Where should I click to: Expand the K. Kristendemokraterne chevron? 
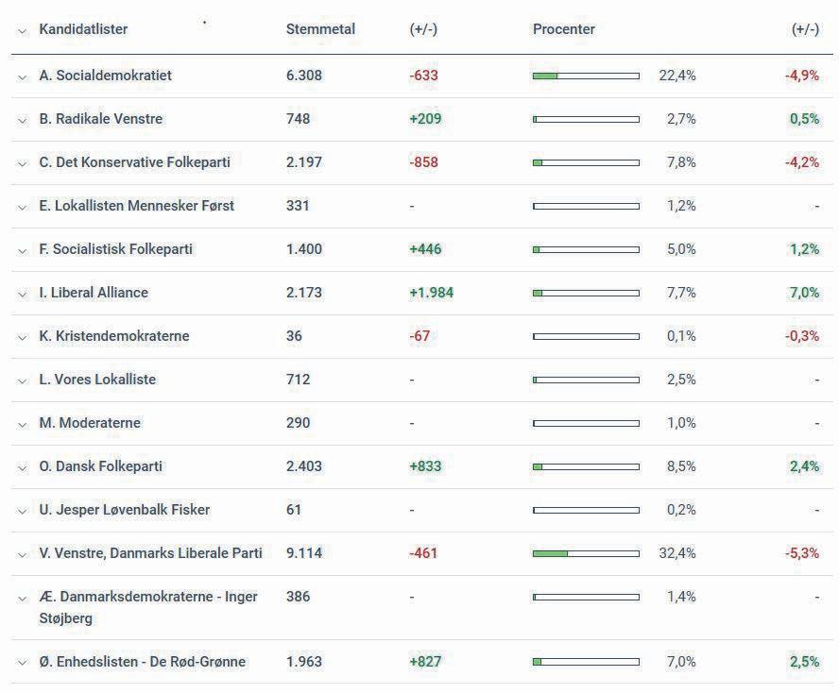tap(22, 337)
